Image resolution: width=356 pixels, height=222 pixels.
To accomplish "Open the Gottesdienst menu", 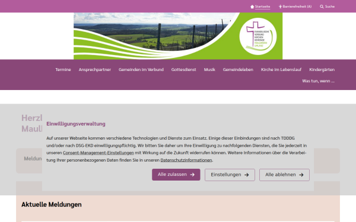I will point(183,69).
